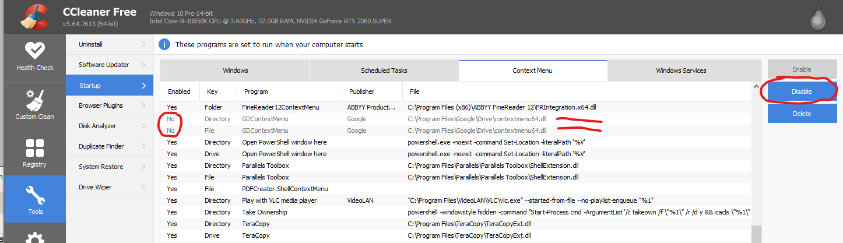Open Browser Plugins tool

pos(110,105)
